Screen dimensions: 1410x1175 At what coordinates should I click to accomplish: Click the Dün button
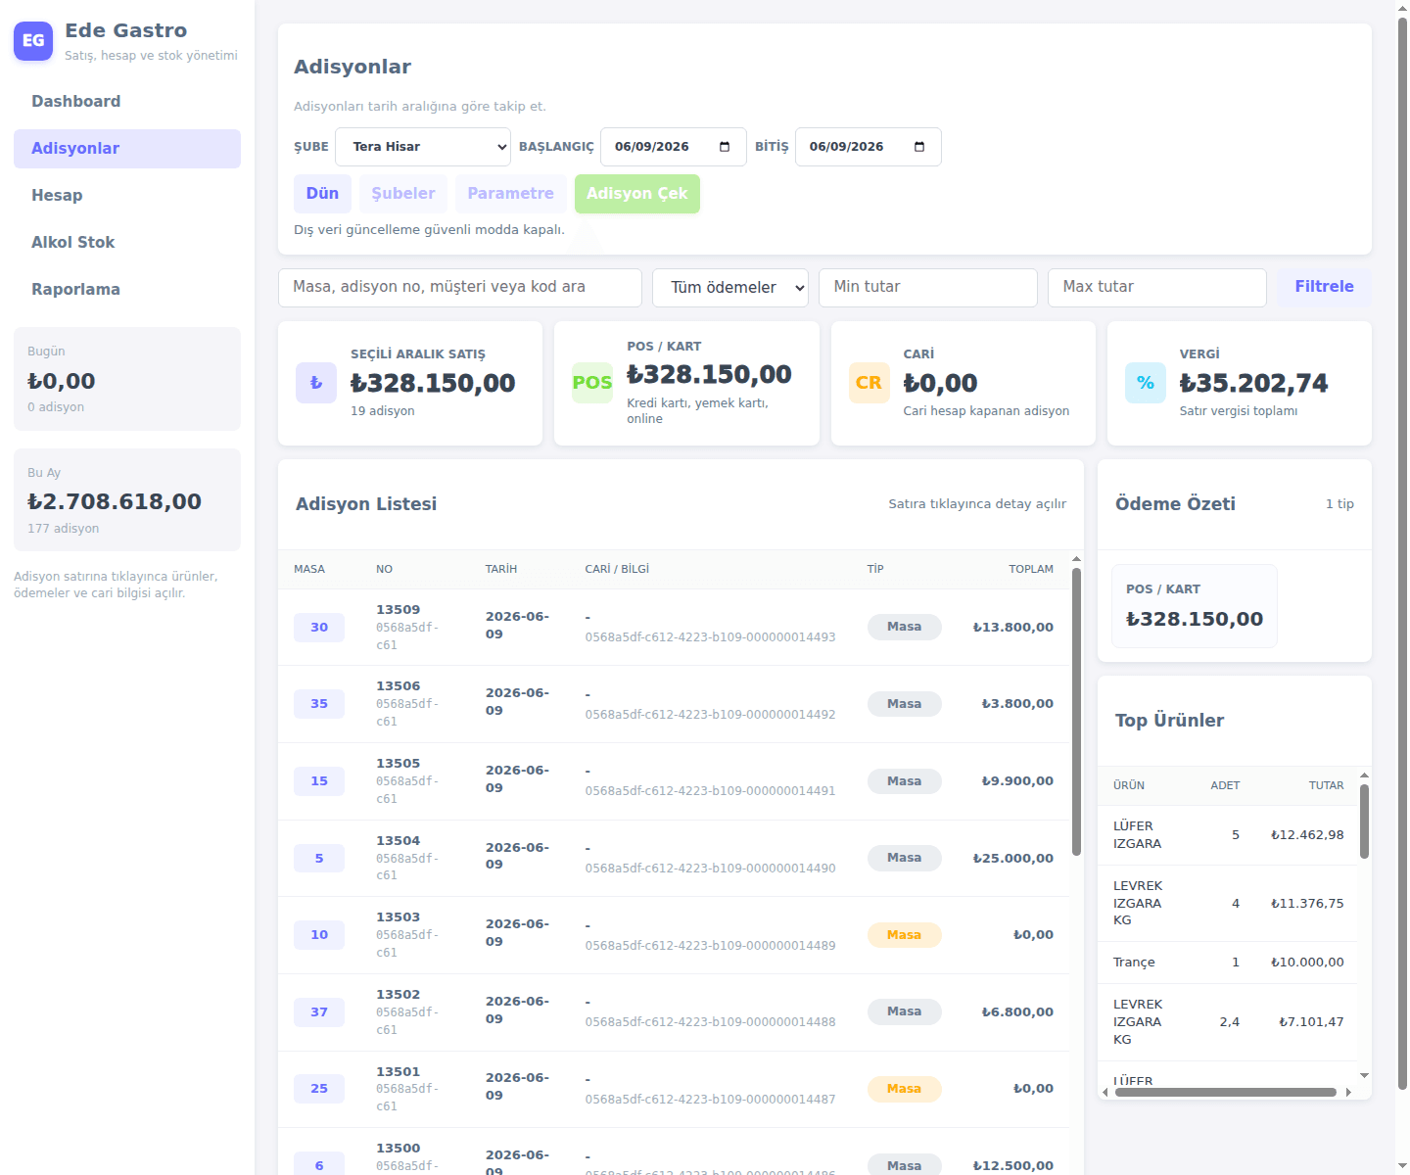322,194
